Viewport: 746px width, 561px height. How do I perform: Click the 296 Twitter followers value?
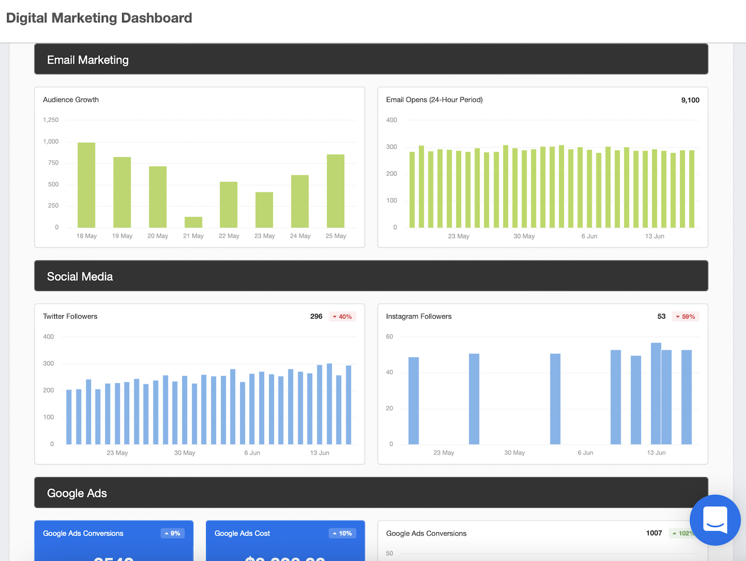316,316
